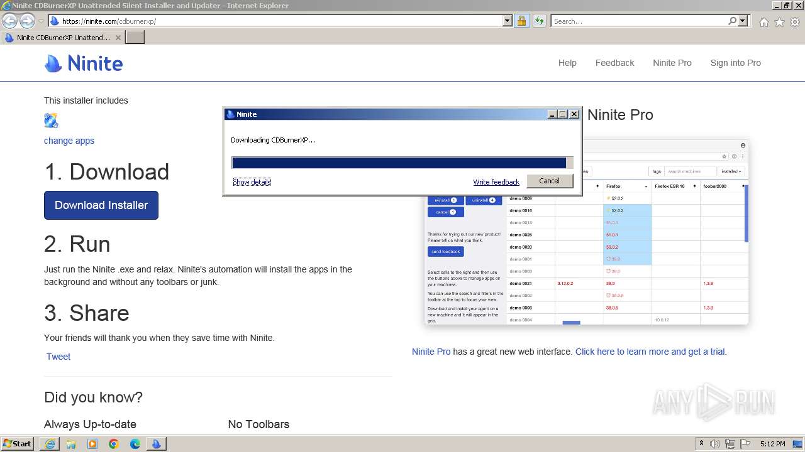Click the Ninite logo in page header

pyautogui.click(x=84, y=63)
